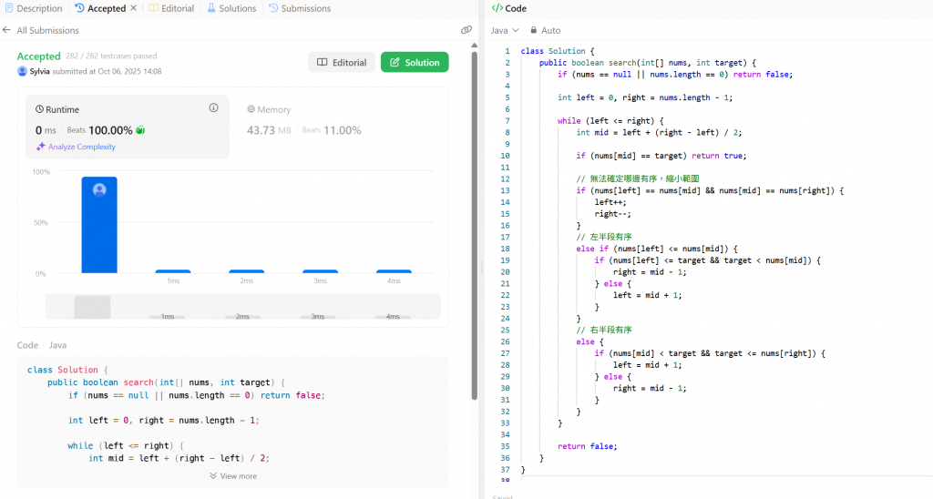
Task: Click the Memory chip icon
Action: [251, 109]
